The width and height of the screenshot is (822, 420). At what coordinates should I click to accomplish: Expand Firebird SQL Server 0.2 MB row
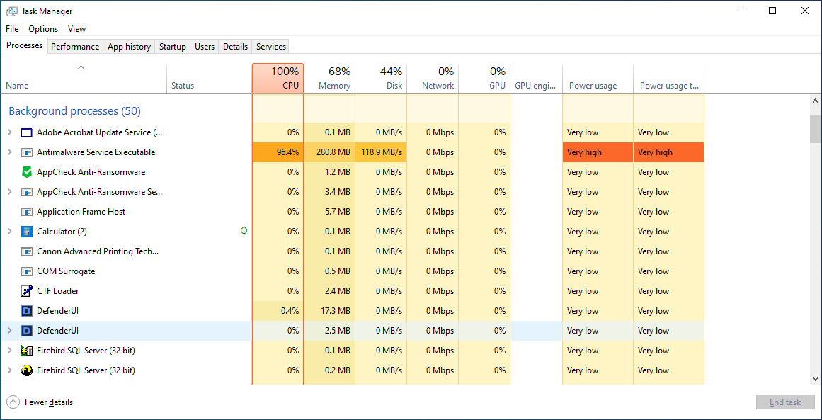(9, 370)
